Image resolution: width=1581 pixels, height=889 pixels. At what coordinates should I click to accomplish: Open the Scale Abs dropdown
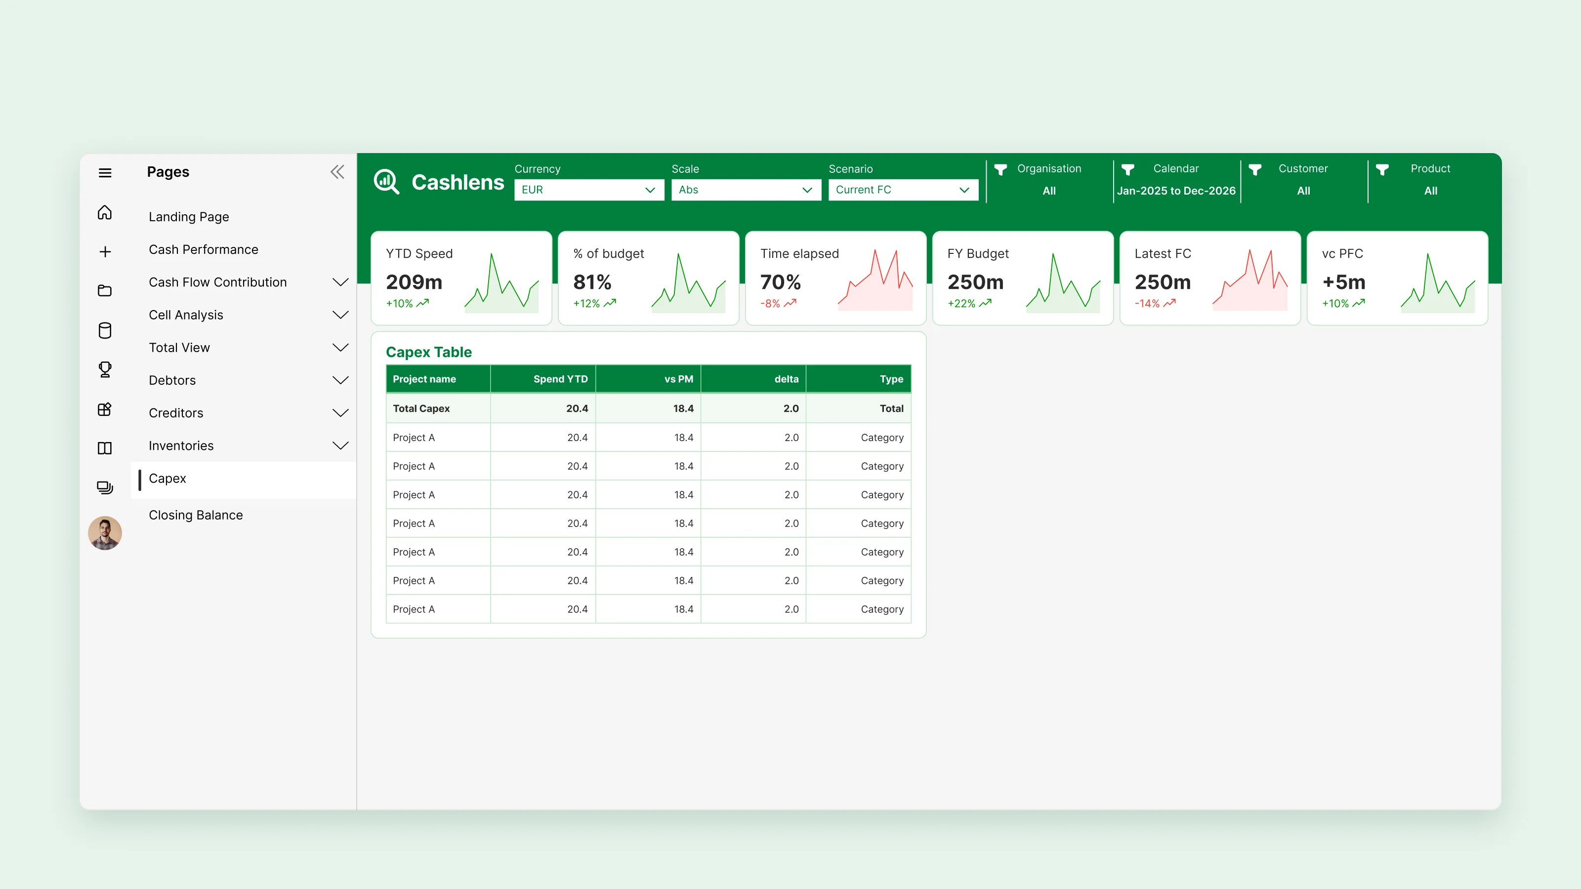pyautogui.click(x=747, y=190)
